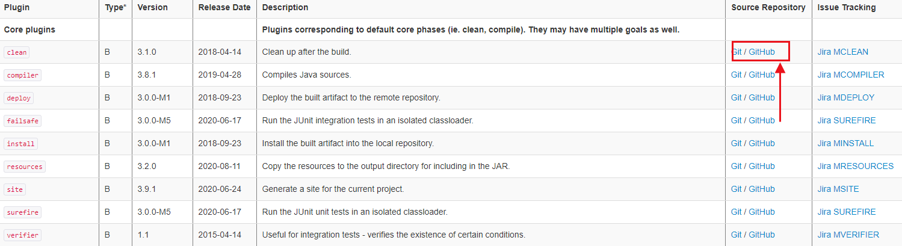This screenshot has width=902, height=246.
Task: Open the site plugin page
Action: pyautogui.click(x=15, y=189)
